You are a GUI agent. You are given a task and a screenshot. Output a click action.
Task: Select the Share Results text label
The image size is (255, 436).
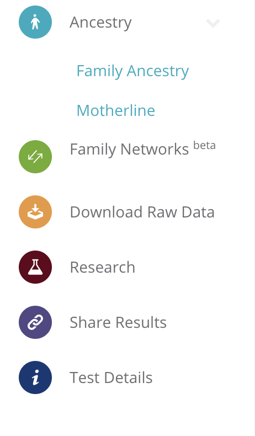coord(118,322)
